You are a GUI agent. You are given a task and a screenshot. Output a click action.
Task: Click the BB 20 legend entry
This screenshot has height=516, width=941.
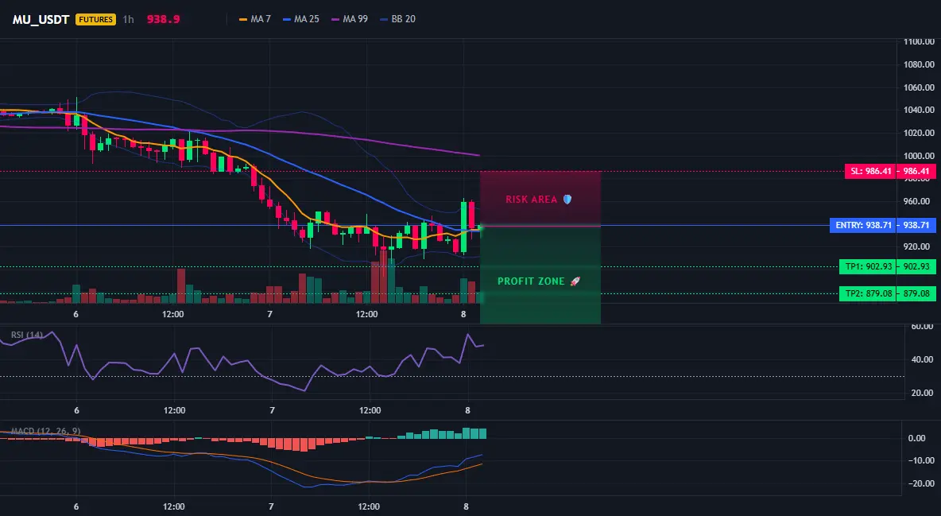[x=398, y=19]
